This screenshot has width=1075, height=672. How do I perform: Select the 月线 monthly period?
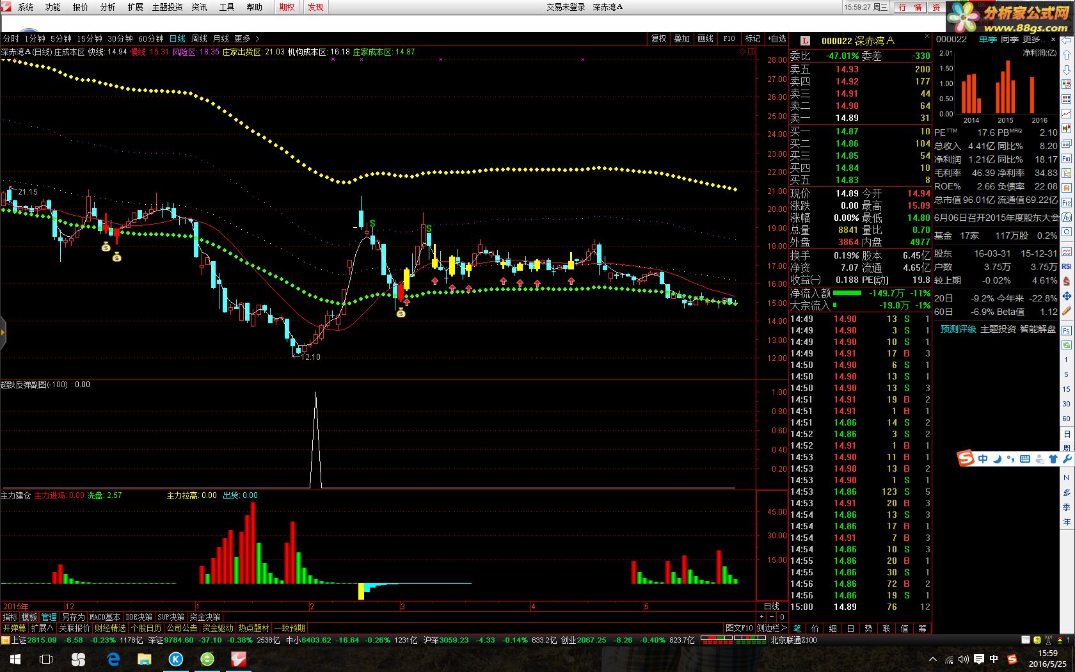click(221, 39)
